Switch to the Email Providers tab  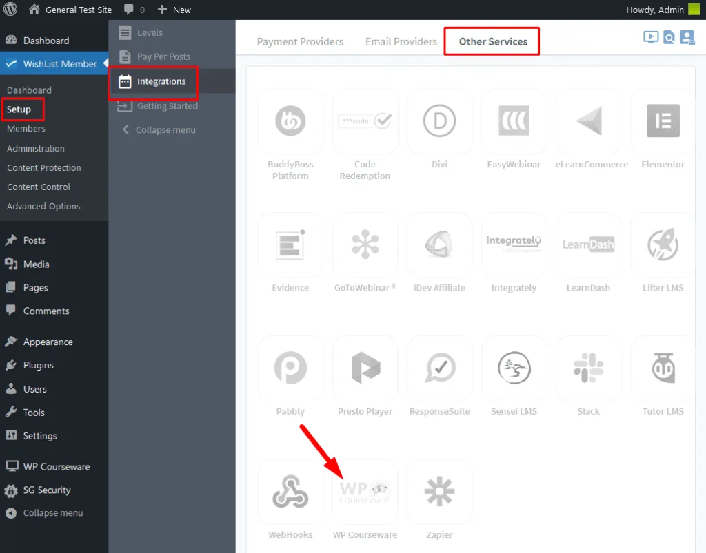coord(401,42)
